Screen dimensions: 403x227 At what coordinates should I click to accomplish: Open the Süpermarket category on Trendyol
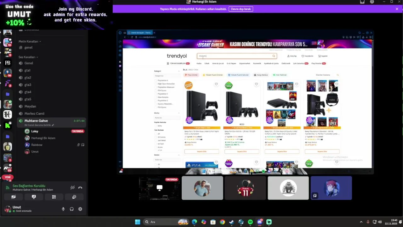(x=245, y=63)
